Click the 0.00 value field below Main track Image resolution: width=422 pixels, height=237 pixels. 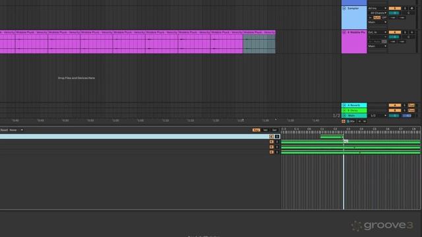point(351,121)
